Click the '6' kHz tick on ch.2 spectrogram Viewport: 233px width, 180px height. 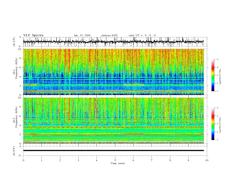point(21,116)
